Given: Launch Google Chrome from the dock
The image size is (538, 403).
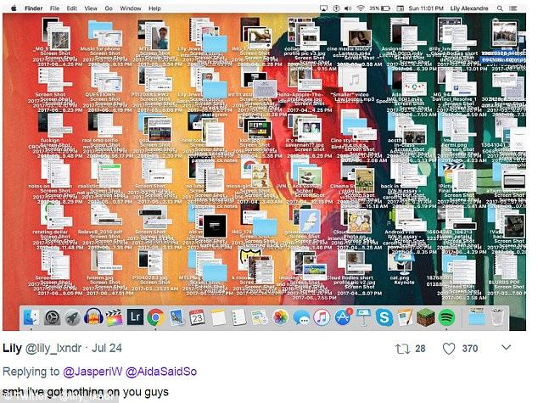Looking at the screenshot, I should click(x=155, y=317).
